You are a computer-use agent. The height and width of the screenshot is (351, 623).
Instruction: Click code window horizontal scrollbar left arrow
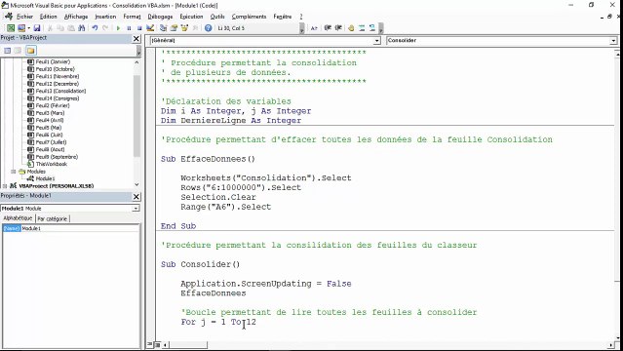pos(165,344)
